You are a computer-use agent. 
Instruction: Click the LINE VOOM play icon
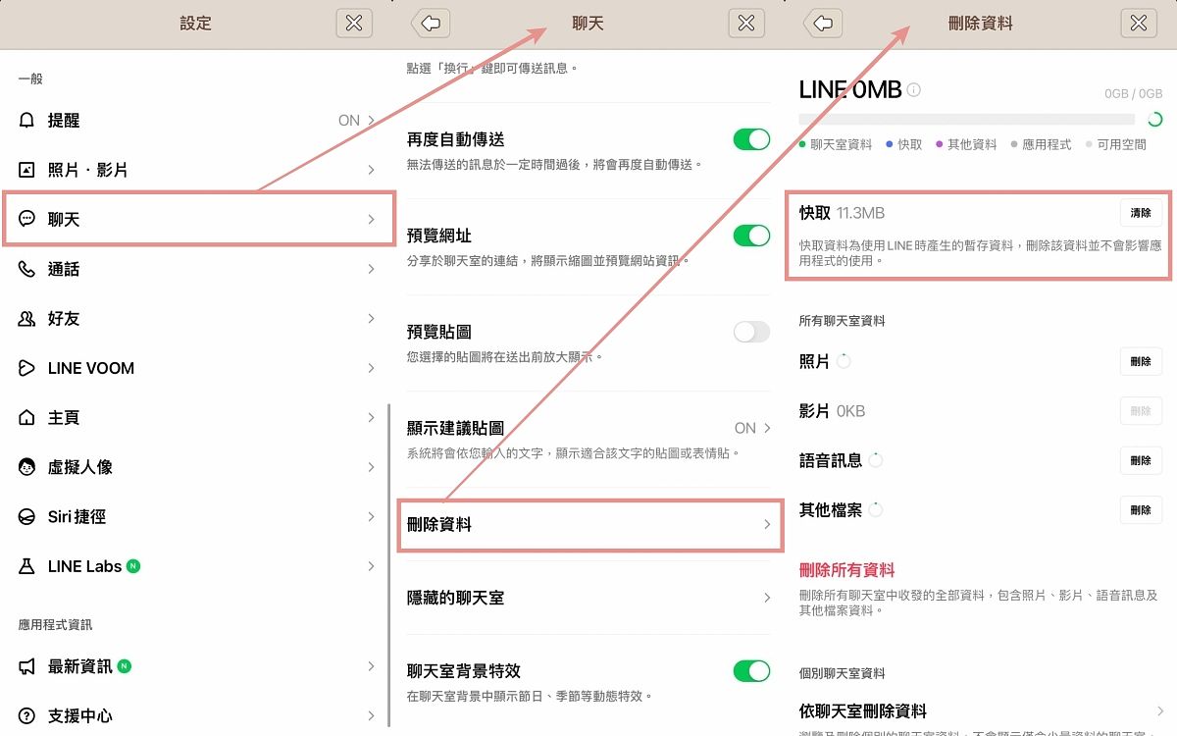click(x=27, y=368)
